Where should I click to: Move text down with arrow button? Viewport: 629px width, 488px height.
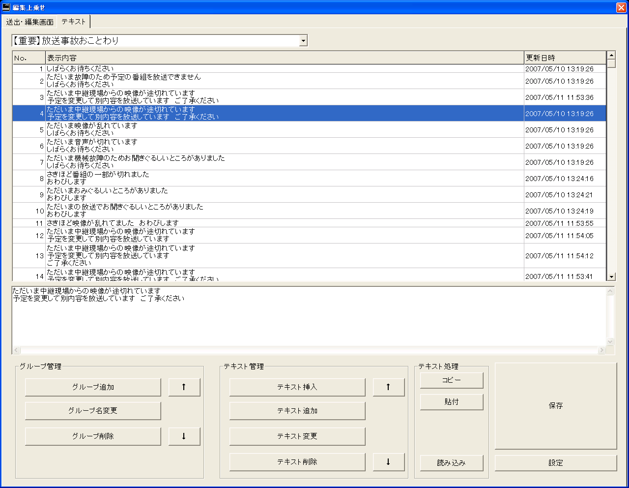point(389,462)
